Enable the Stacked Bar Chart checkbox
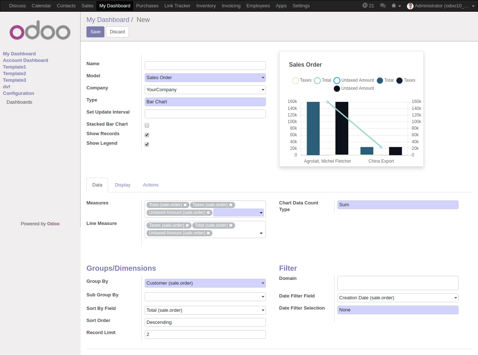The height and width of the screenshot is (355, 478). [x=147, y=125]
